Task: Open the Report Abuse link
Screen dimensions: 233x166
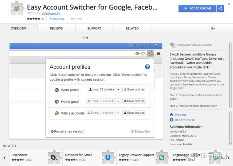Action: (x=185, y=120)
